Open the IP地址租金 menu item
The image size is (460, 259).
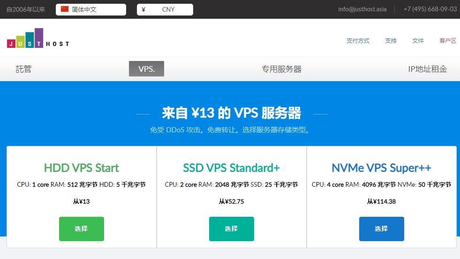(x=428, y=69)
